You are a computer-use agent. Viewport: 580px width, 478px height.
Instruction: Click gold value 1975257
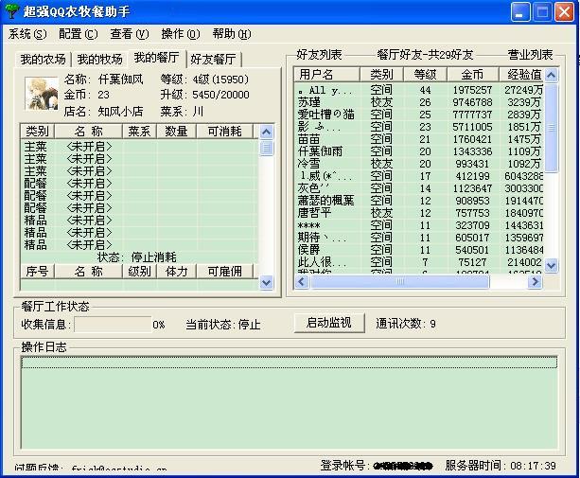click(472, 90)
